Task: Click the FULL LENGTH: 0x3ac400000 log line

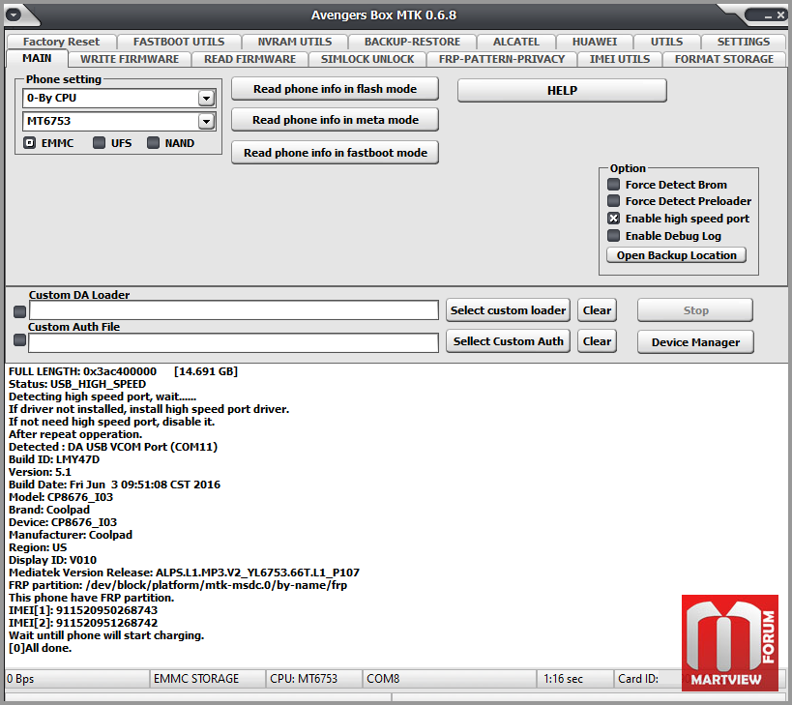Action: [x=123, y=371]
